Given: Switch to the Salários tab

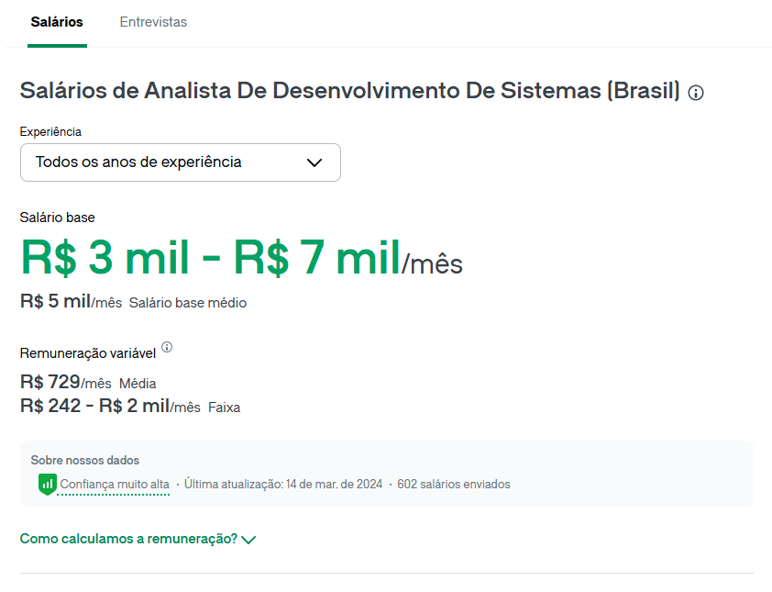Looking at the screenshot, I should tap(57, 22).
